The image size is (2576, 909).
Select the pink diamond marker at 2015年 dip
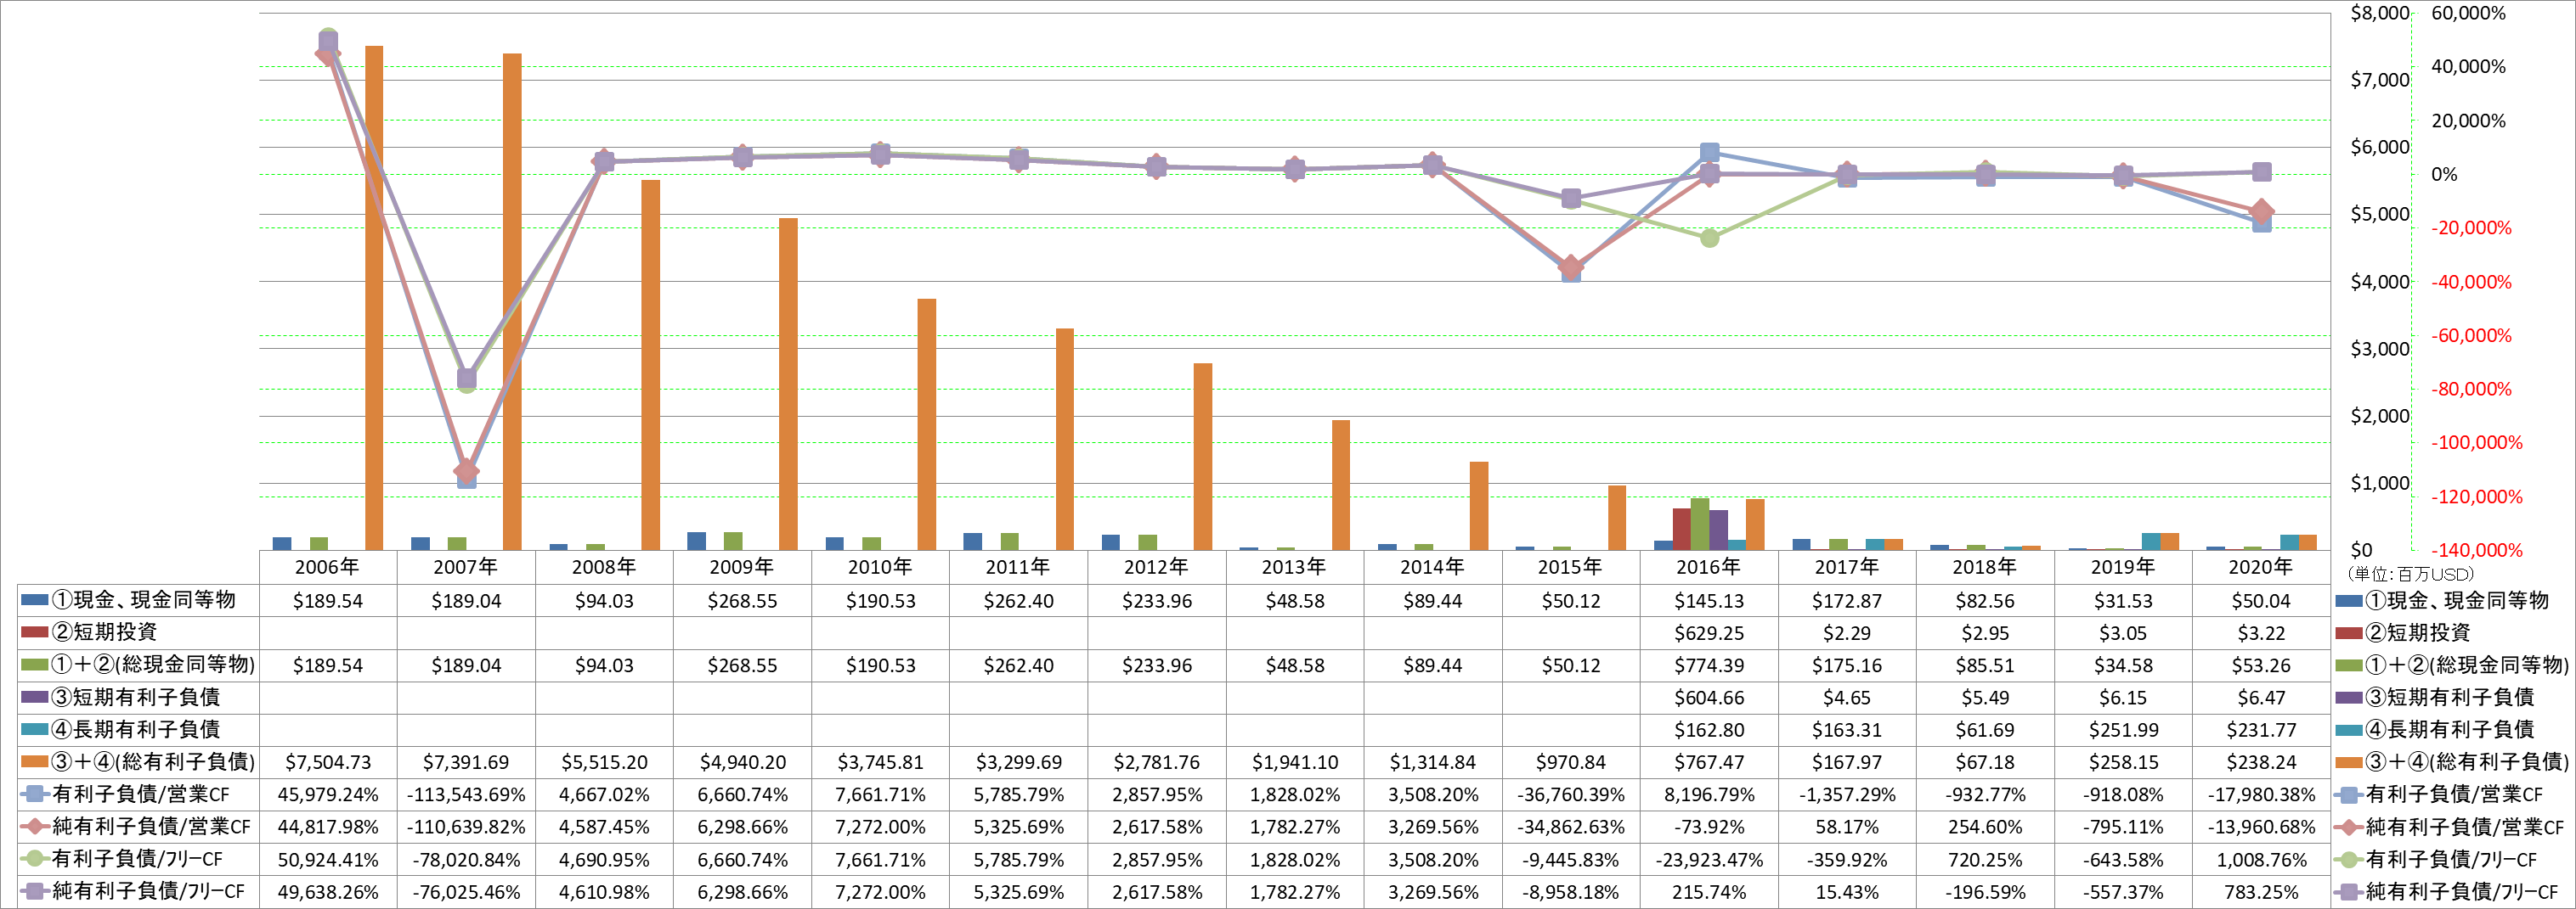pyautogui.click(x=1571, y=267)
